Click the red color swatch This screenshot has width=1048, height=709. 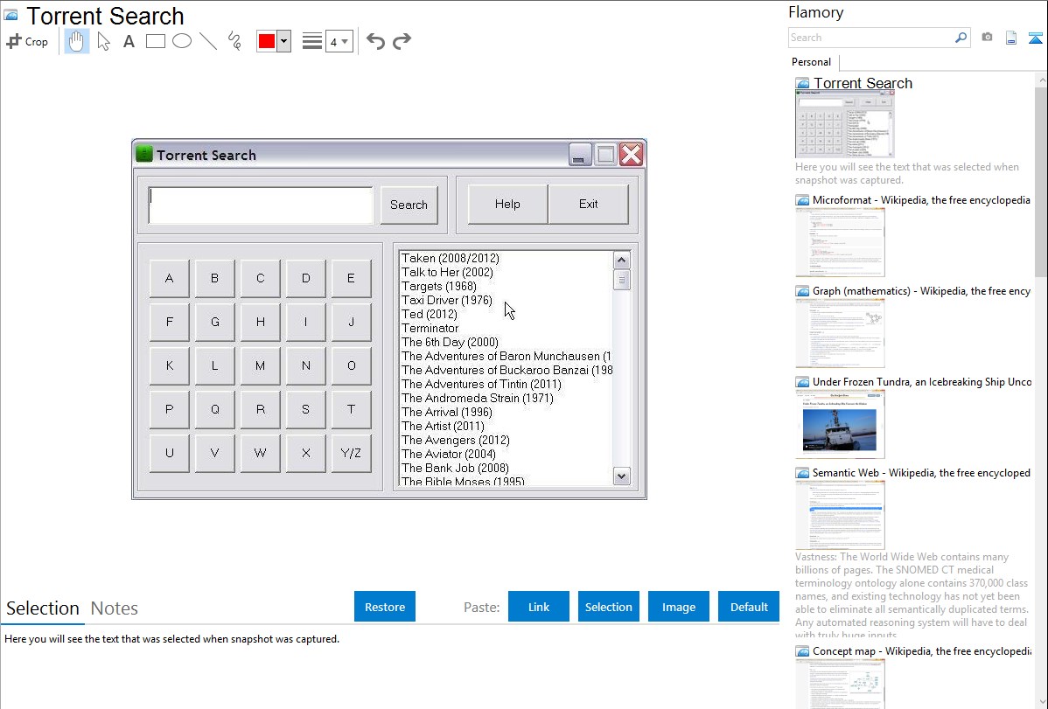pyautogui.click(x=267, y=41)
